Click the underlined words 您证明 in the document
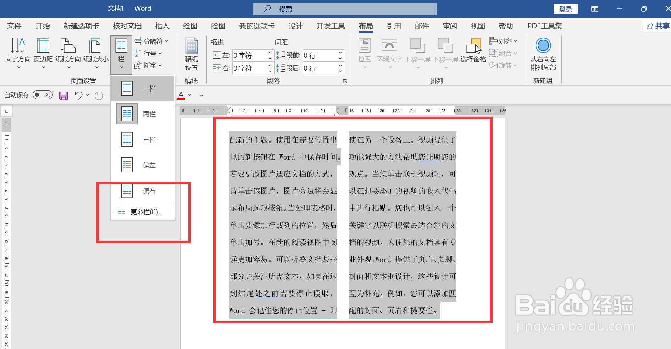Screen dimensions: 671x349 [x=429, y=157]
